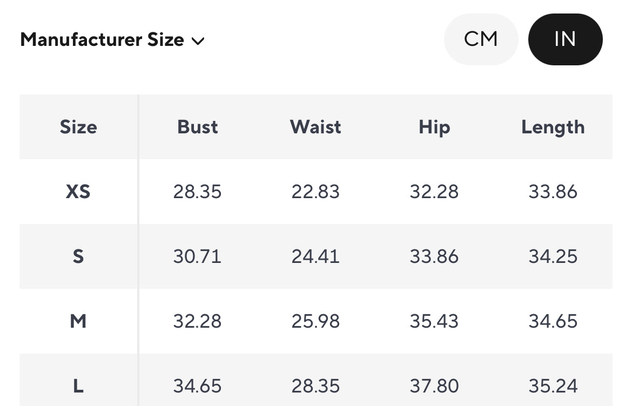Select the IN unit toggle
Image resolution: width=632 pixels, height=406 pixels.
[x=565, y=39]
